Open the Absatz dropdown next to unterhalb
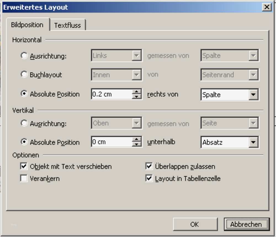Image resolution: width=276 pixels, height=237 pixels. coord(253,142)
